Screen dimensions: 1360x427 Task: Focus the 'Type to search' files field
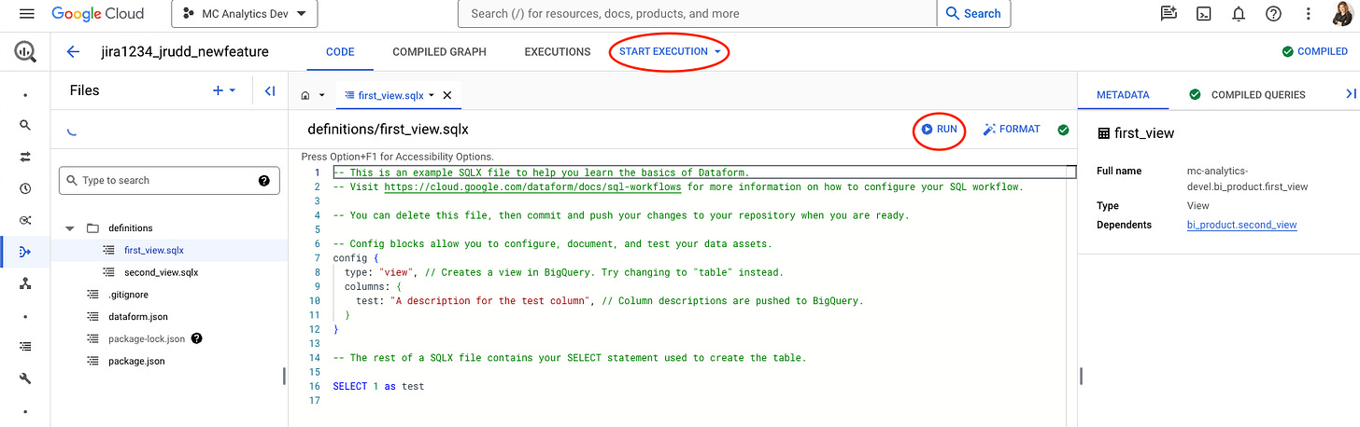tap(169, 181)
